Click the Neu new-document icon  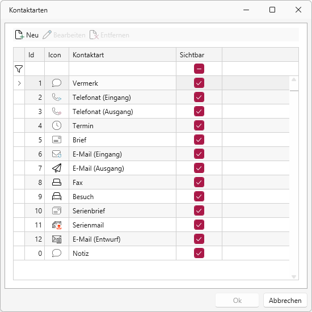click(x=19, y=35)
